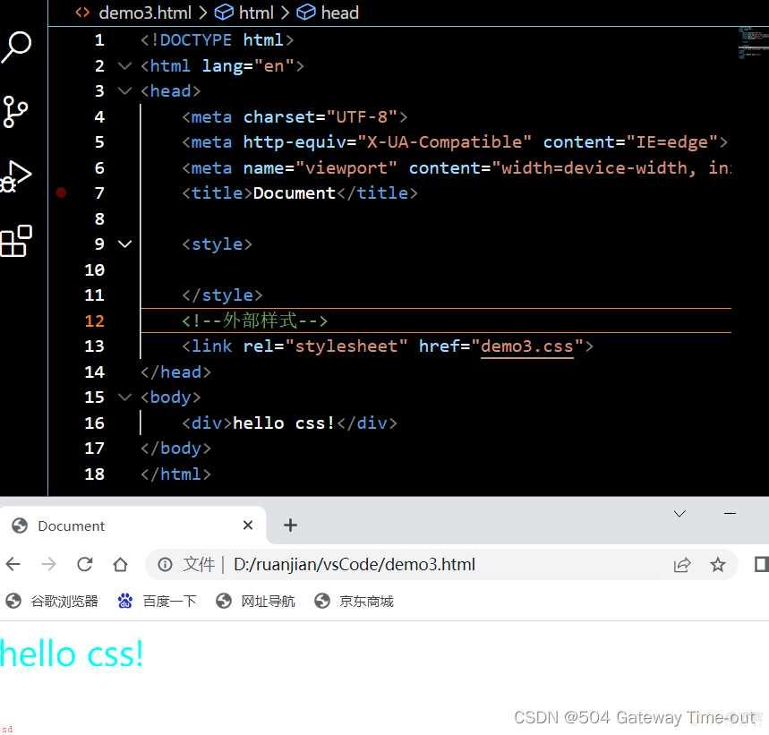The height and width of the screenshot is (735, 769).
Task: Collapse the head element on line 3
Action: (125, 91)
